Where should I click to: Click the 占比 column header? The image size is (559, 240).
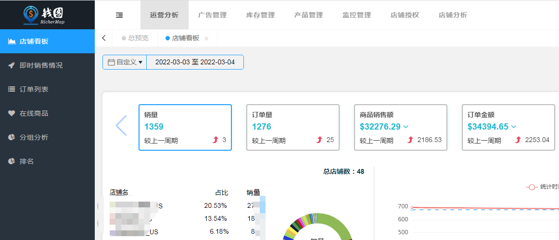[x=222, y=192]
